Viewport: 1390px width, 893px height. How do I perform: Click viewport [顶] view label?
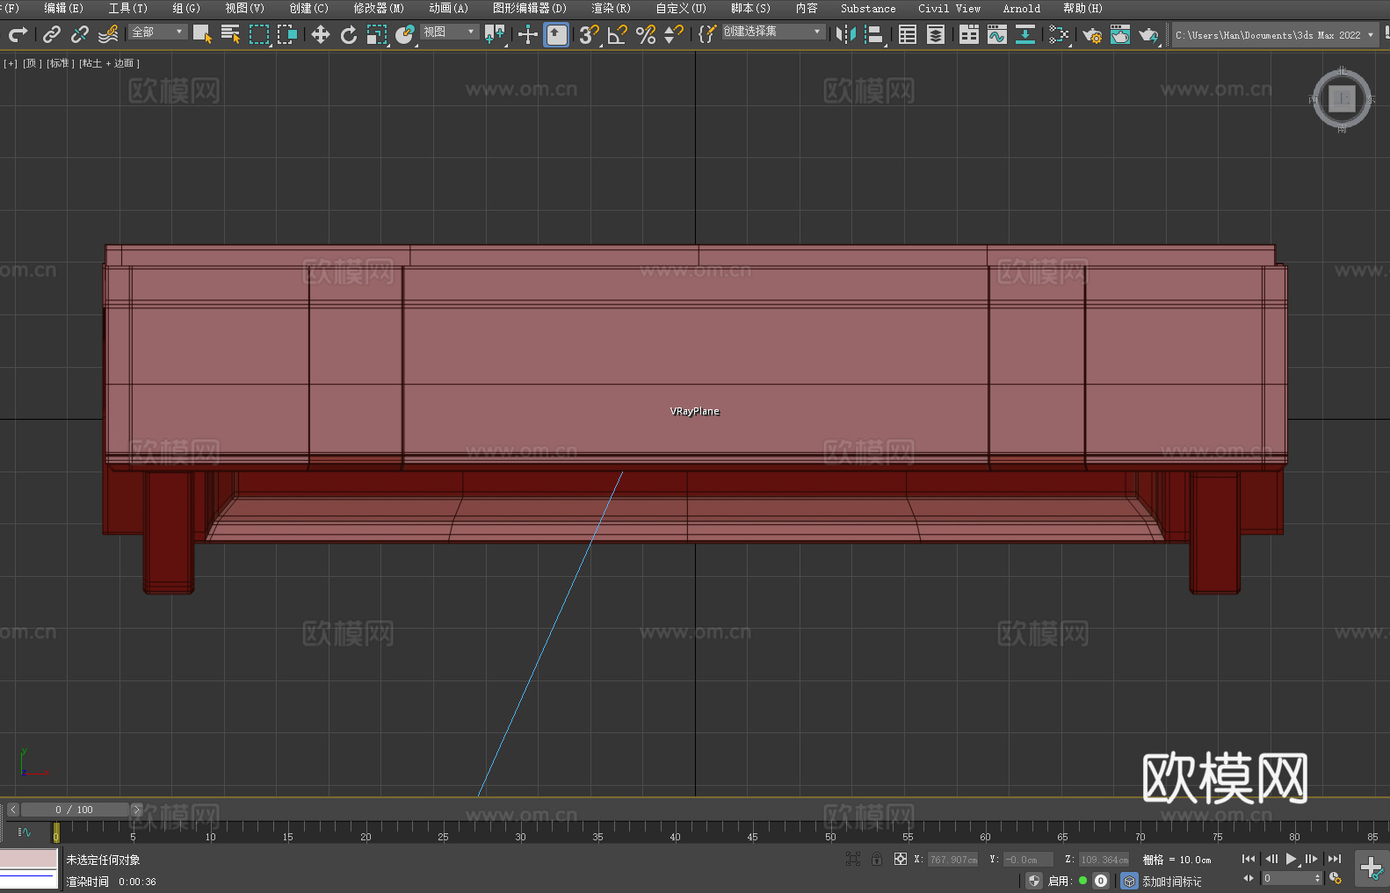click(32, 63)
